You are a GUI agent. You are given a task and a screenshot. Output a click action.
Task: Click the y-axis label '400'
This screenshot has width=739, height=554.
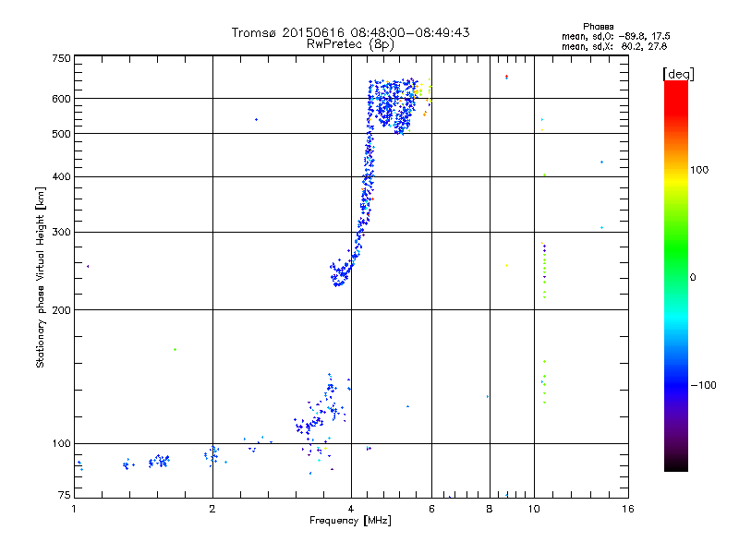[62, 177]
